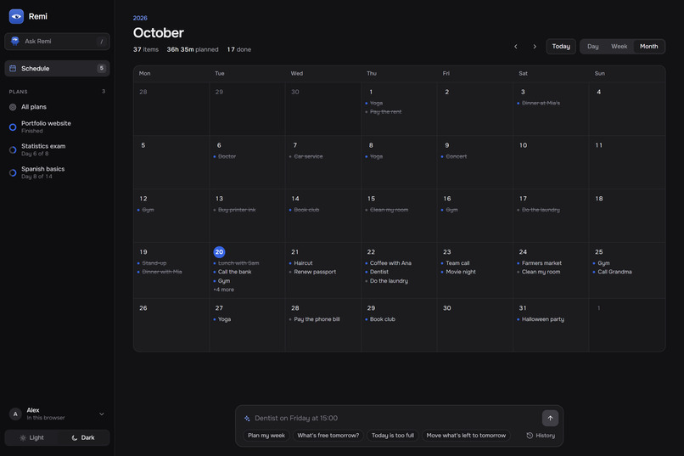Click the slash shortcut hint in Ask Remi

pos(102,42)
